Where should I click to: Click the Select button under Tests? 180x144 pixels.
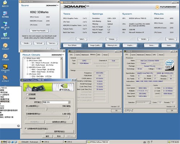pos(82,39)
